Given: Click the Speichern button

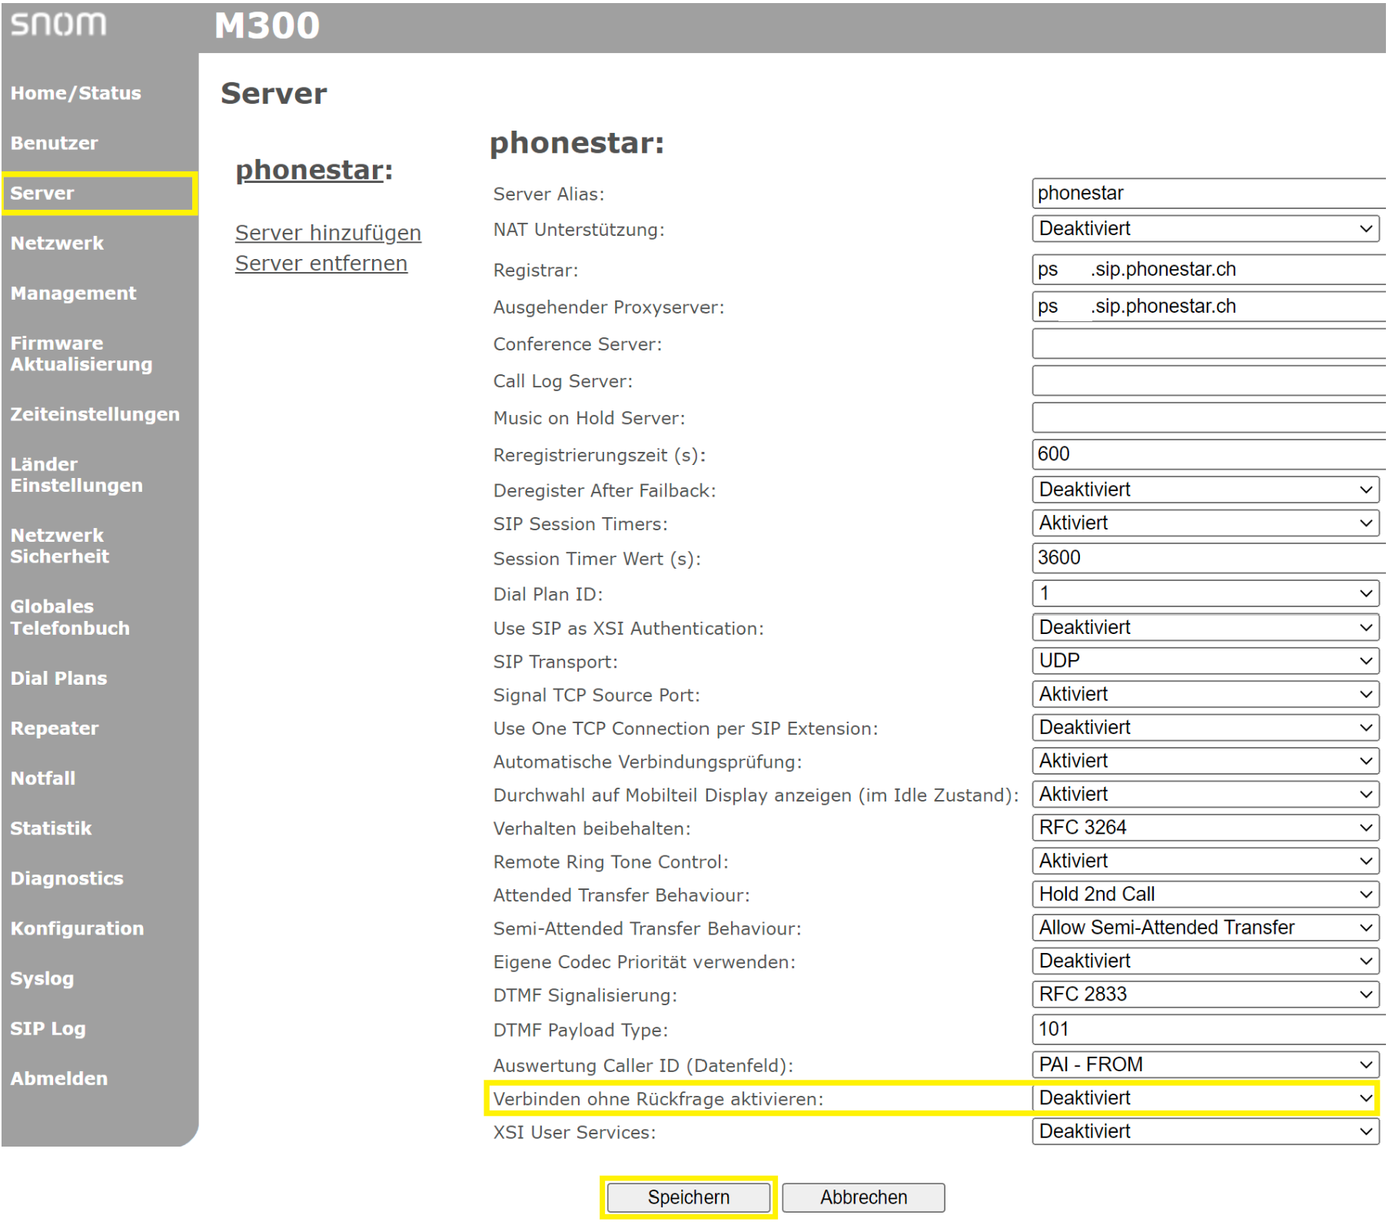Looking at the screenshot, I should [689, 1197].
